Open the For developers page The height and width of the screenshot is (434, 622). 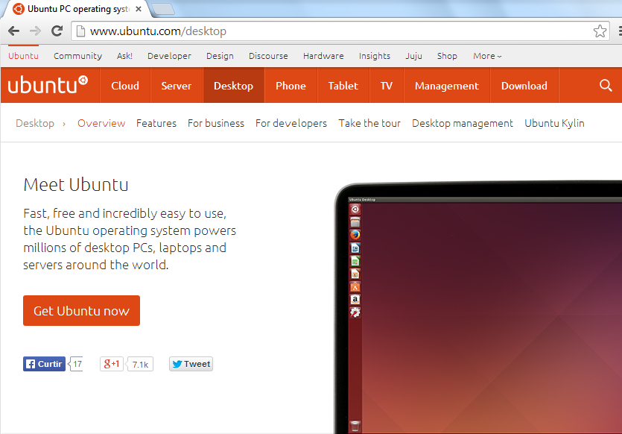[291, 123]
